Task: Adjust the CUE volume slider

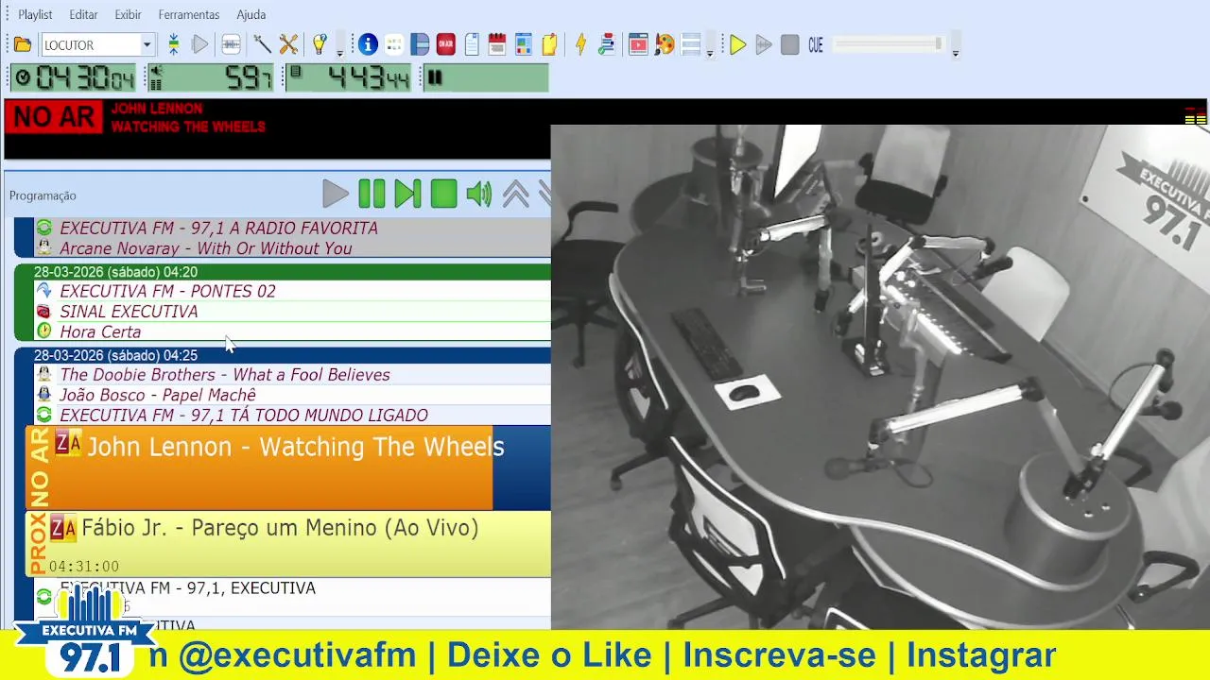Action: [x=890, y=44]
